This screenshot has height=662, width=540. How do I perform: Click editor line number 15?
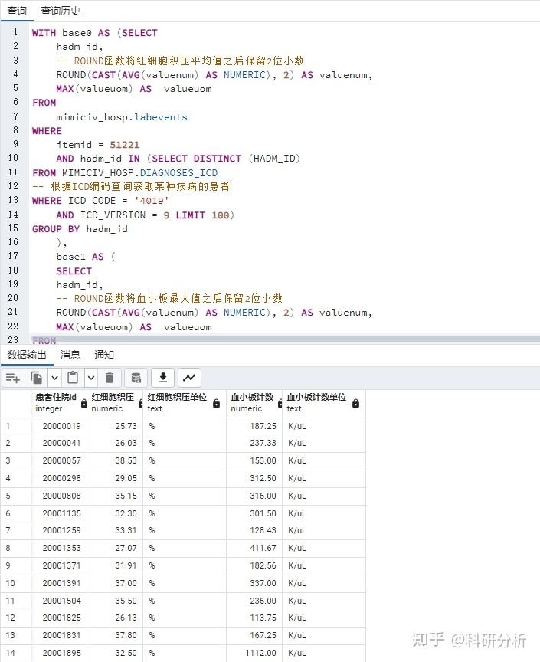(x=14, y=228)
